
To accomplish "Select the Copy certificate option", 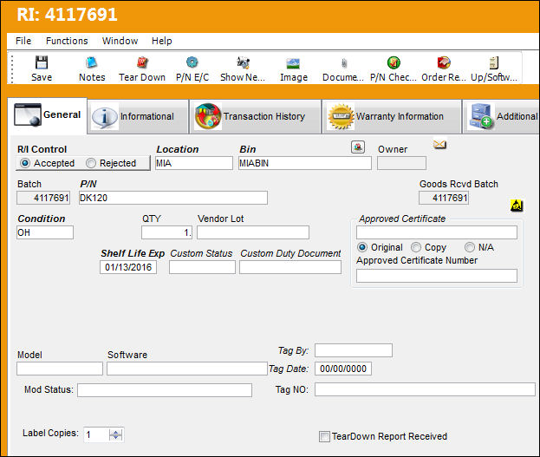I will pyautogui.click(x=416, y=247).
